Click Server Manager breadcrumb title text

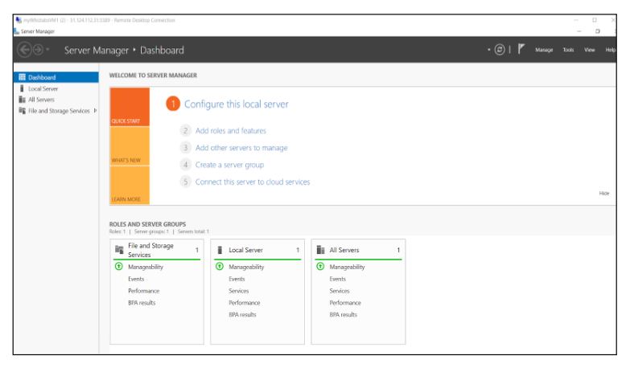point(97,50)
